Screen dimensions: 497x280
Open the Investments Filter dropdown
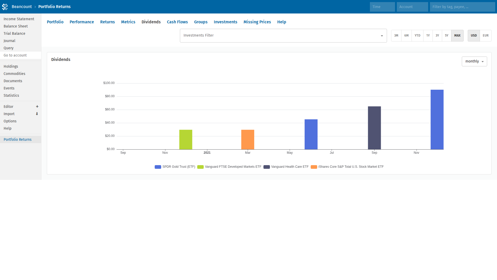(283, 36)
